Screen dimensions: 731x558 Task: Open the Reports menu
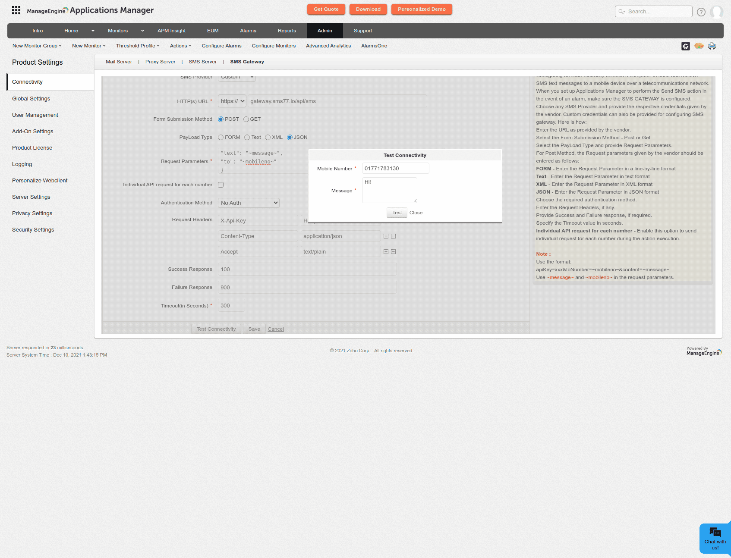tap(287, 31)
